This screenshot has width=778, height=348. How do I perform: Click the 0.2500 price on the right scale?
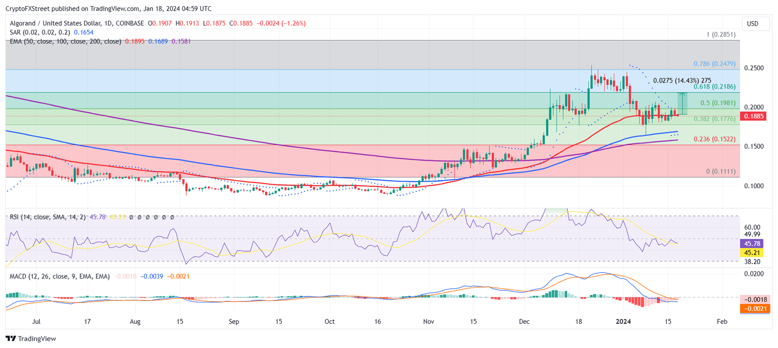pos(754,67)
